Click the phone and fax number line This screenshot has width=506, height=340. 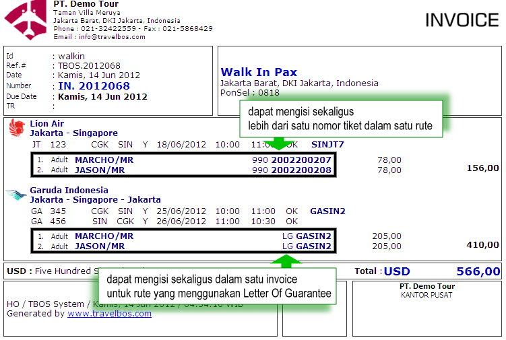point(133,29)
